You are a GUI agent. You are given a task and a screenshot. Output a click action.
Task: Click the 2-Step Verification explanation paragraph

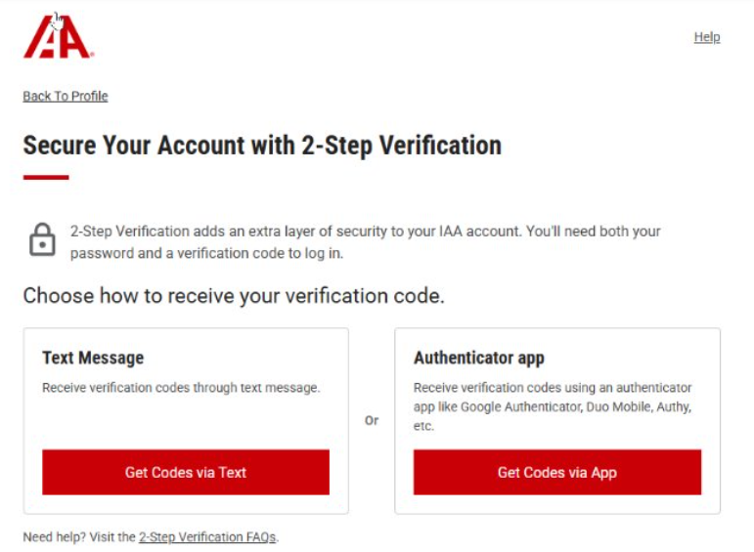click(x=366, y=242)
